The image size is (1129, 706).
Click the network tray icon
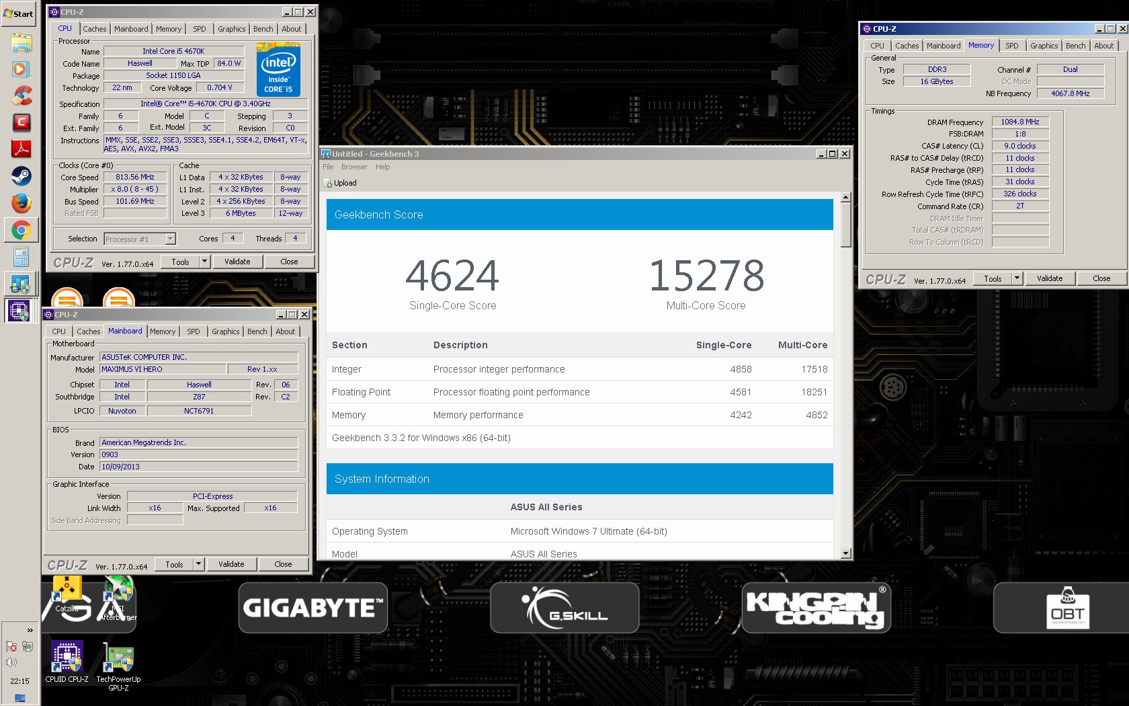pyautogui.click(x=28, y=647)
